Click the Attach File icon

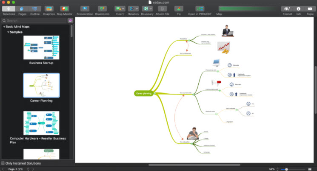click(x=162, y=9)
